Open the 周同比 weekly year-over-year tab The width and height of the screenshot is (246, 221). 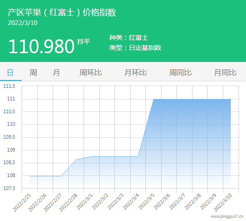pyautogui.click(x=180, y=73)
